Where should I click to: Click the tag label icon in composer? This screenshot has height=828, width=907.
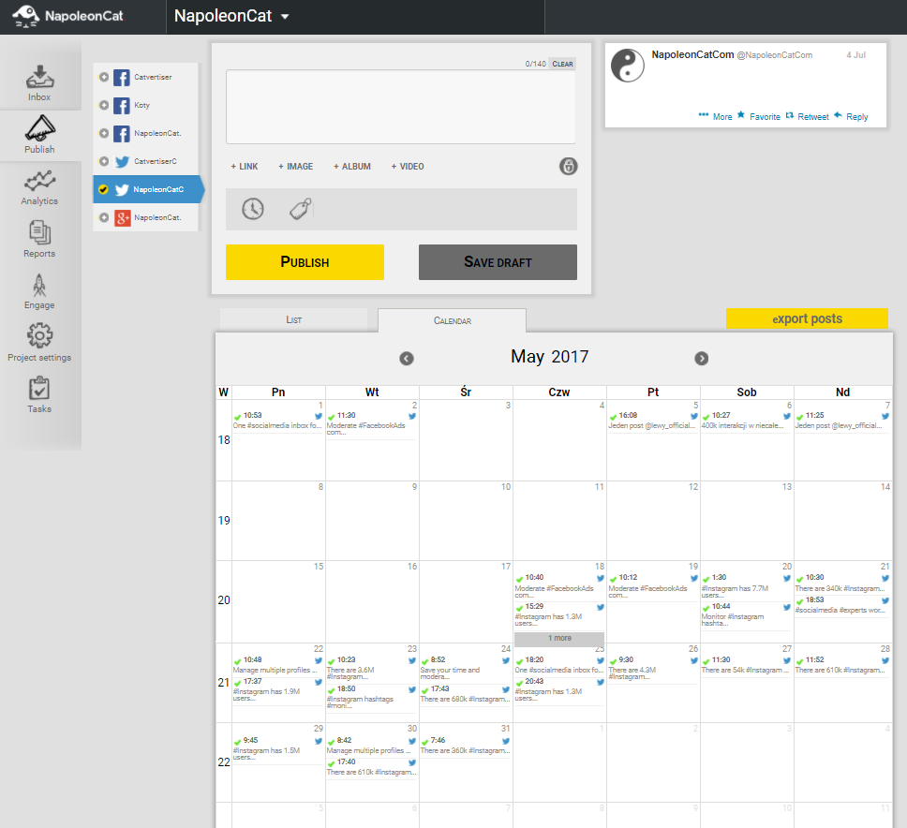(300, 209)
